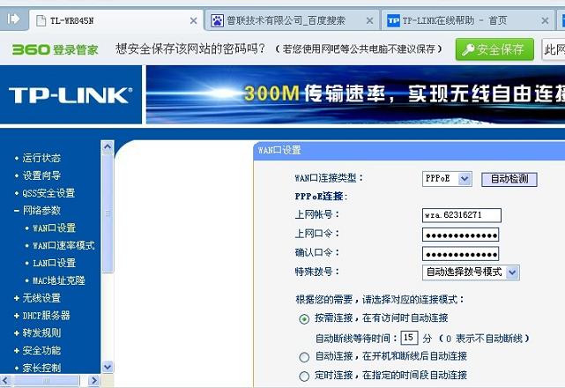The width and height of the screenshot is (565, 388).
Task: Click the sidebar horizontal scrollbar thumb
Action: click(x=46, y=380)
